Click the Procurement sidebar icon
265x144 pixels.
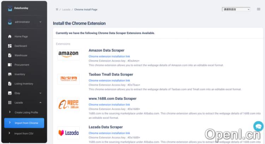point(10,65)
